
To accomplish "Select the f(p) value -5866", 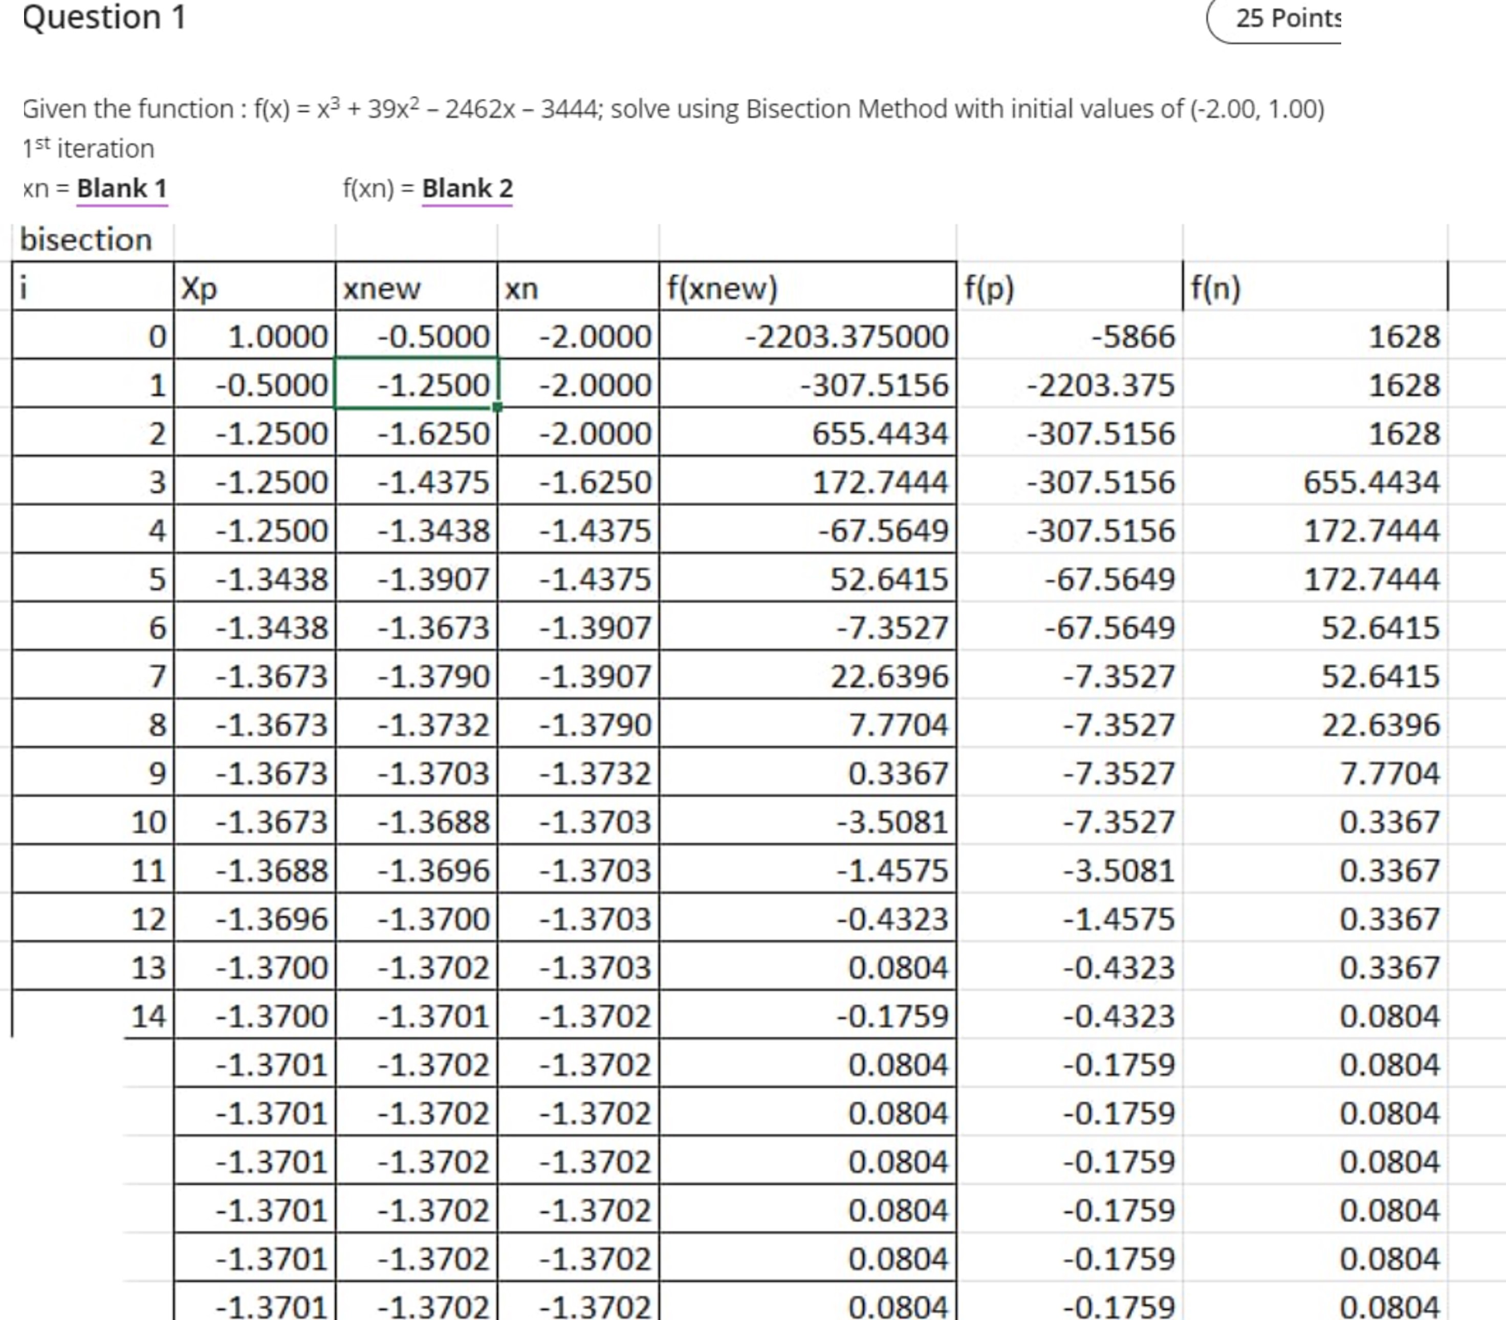I will [1133, 337].
